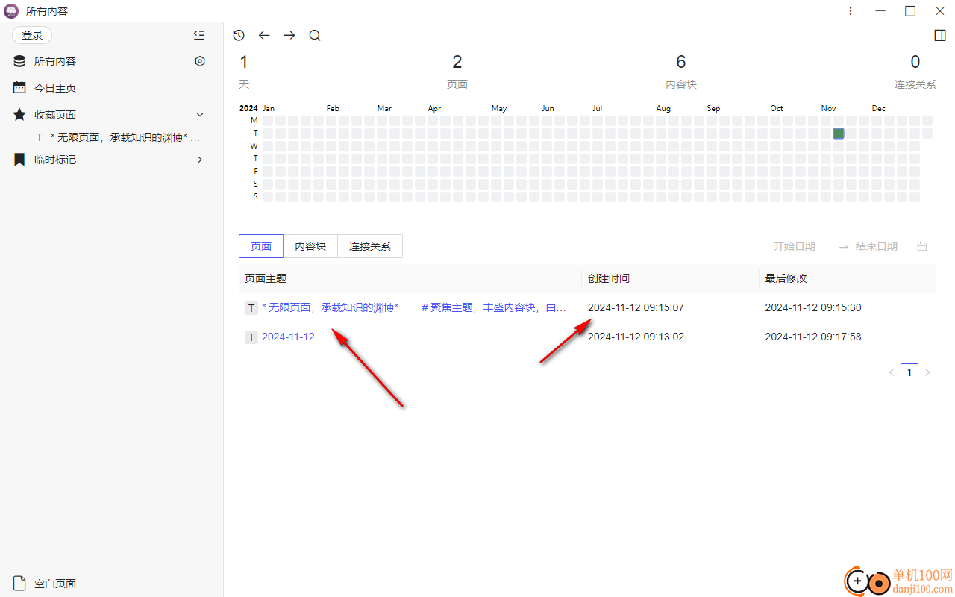Viewport: 955px width, 597px height.
Task: Select pagination page 1
Action: click(909, 372)
